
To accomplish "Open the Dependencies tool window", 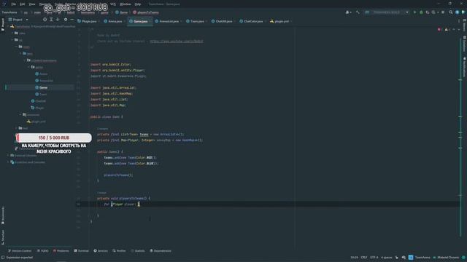I will click(161, 251).
